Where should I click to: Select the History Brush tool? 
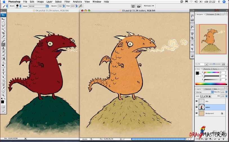pos(3,52)
